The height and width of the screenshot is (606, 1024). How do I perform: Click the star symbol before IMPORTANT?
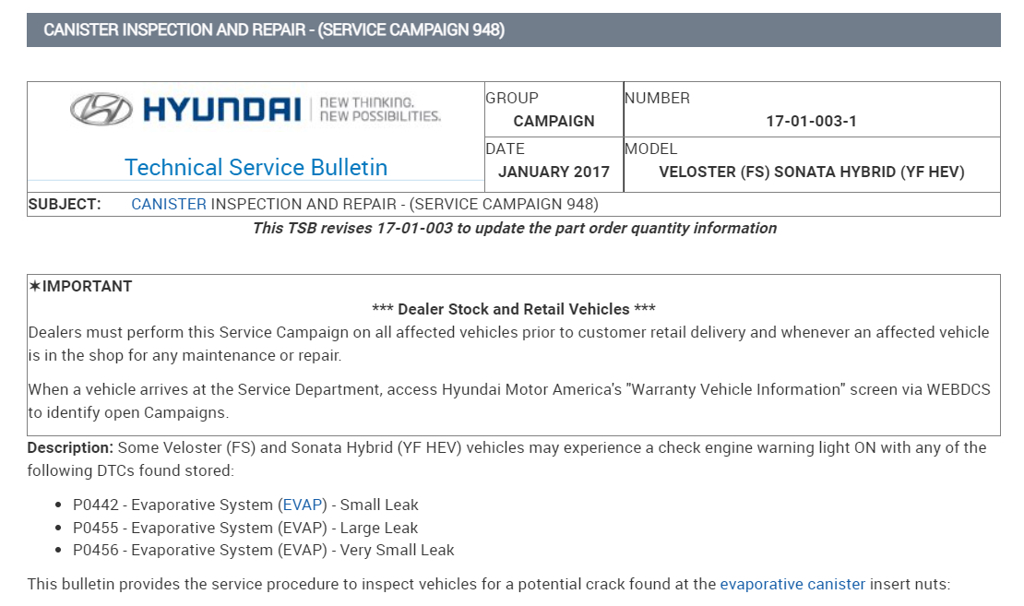click(x=34, y=287)
